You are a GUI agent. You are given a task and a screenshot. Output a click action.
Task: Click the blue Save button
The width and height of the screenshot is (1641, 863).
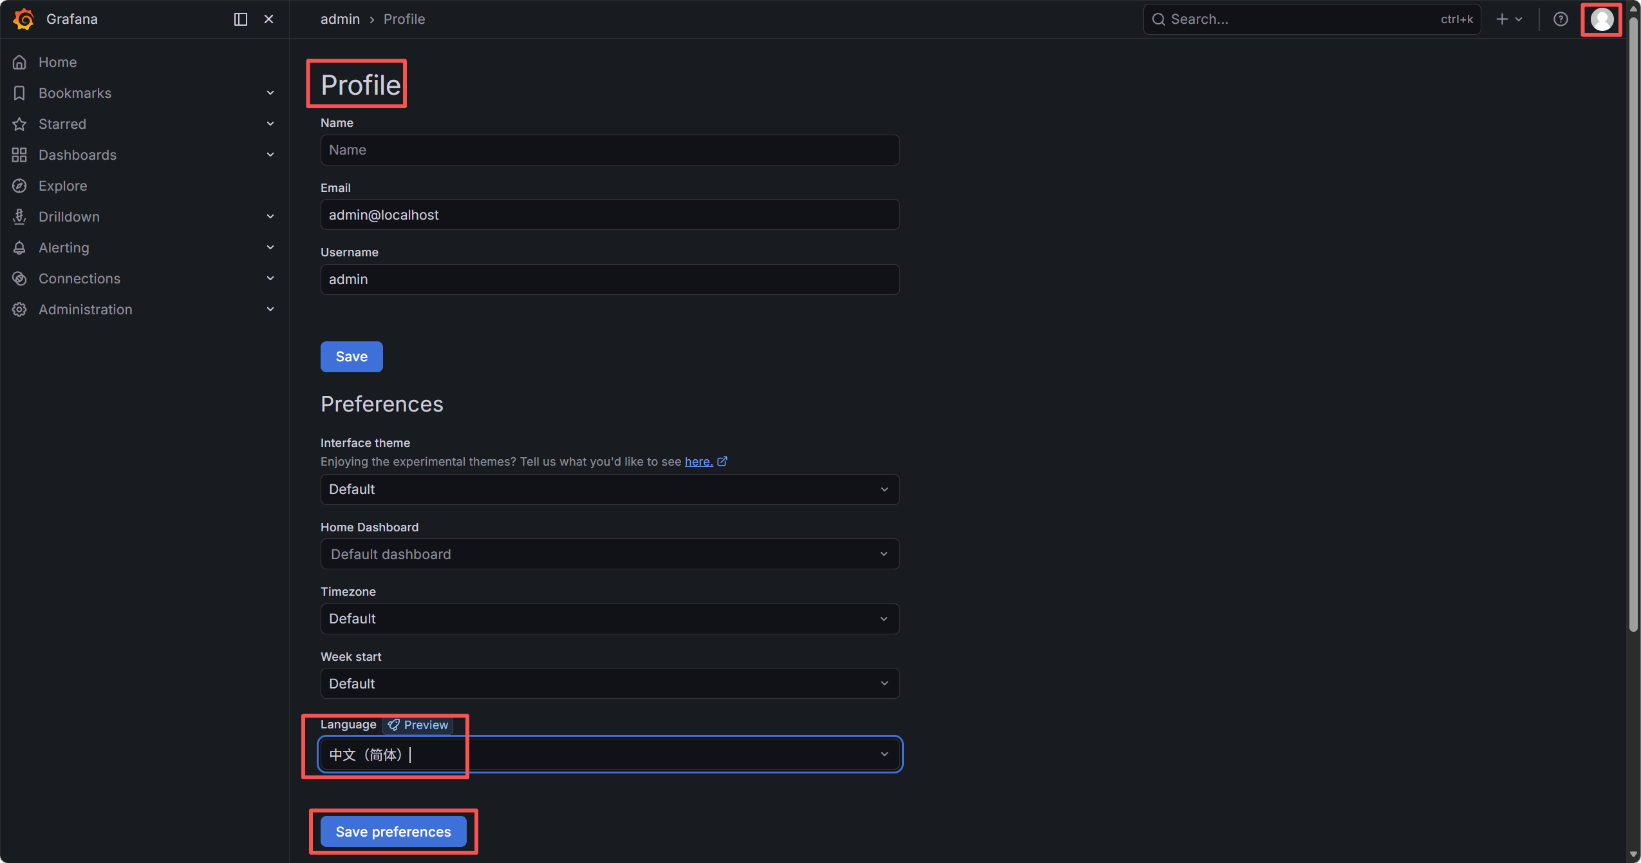[x=352, y=357]
